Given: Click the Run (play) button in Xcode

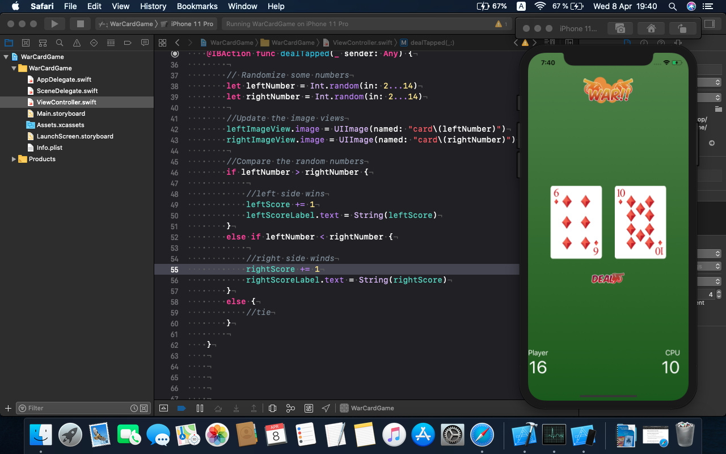Looking at the screenshot, I should (54, 24).
